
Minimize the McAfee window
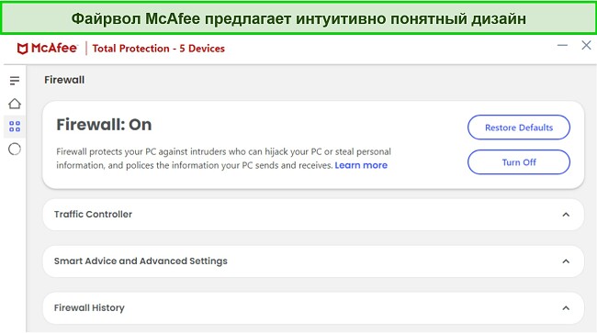pos(562,45)
